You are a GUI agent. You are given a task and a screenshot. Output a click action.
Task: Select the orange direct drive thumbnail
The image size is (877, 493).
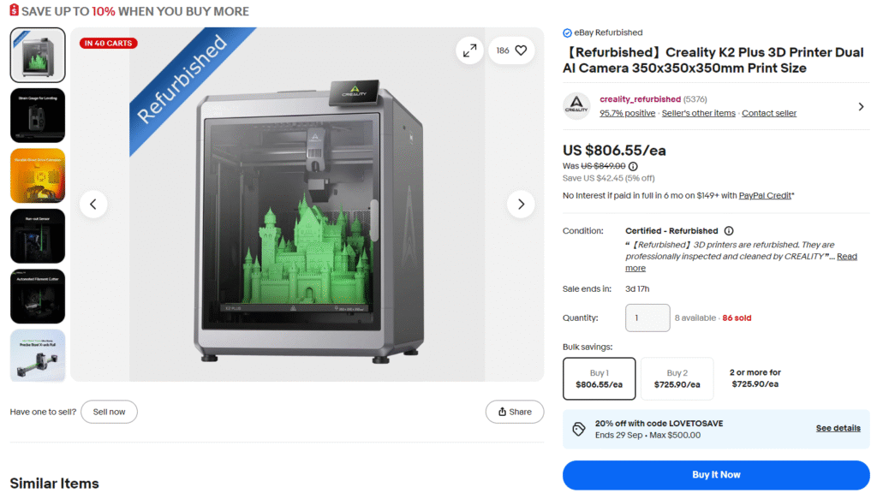coord(38,176)
